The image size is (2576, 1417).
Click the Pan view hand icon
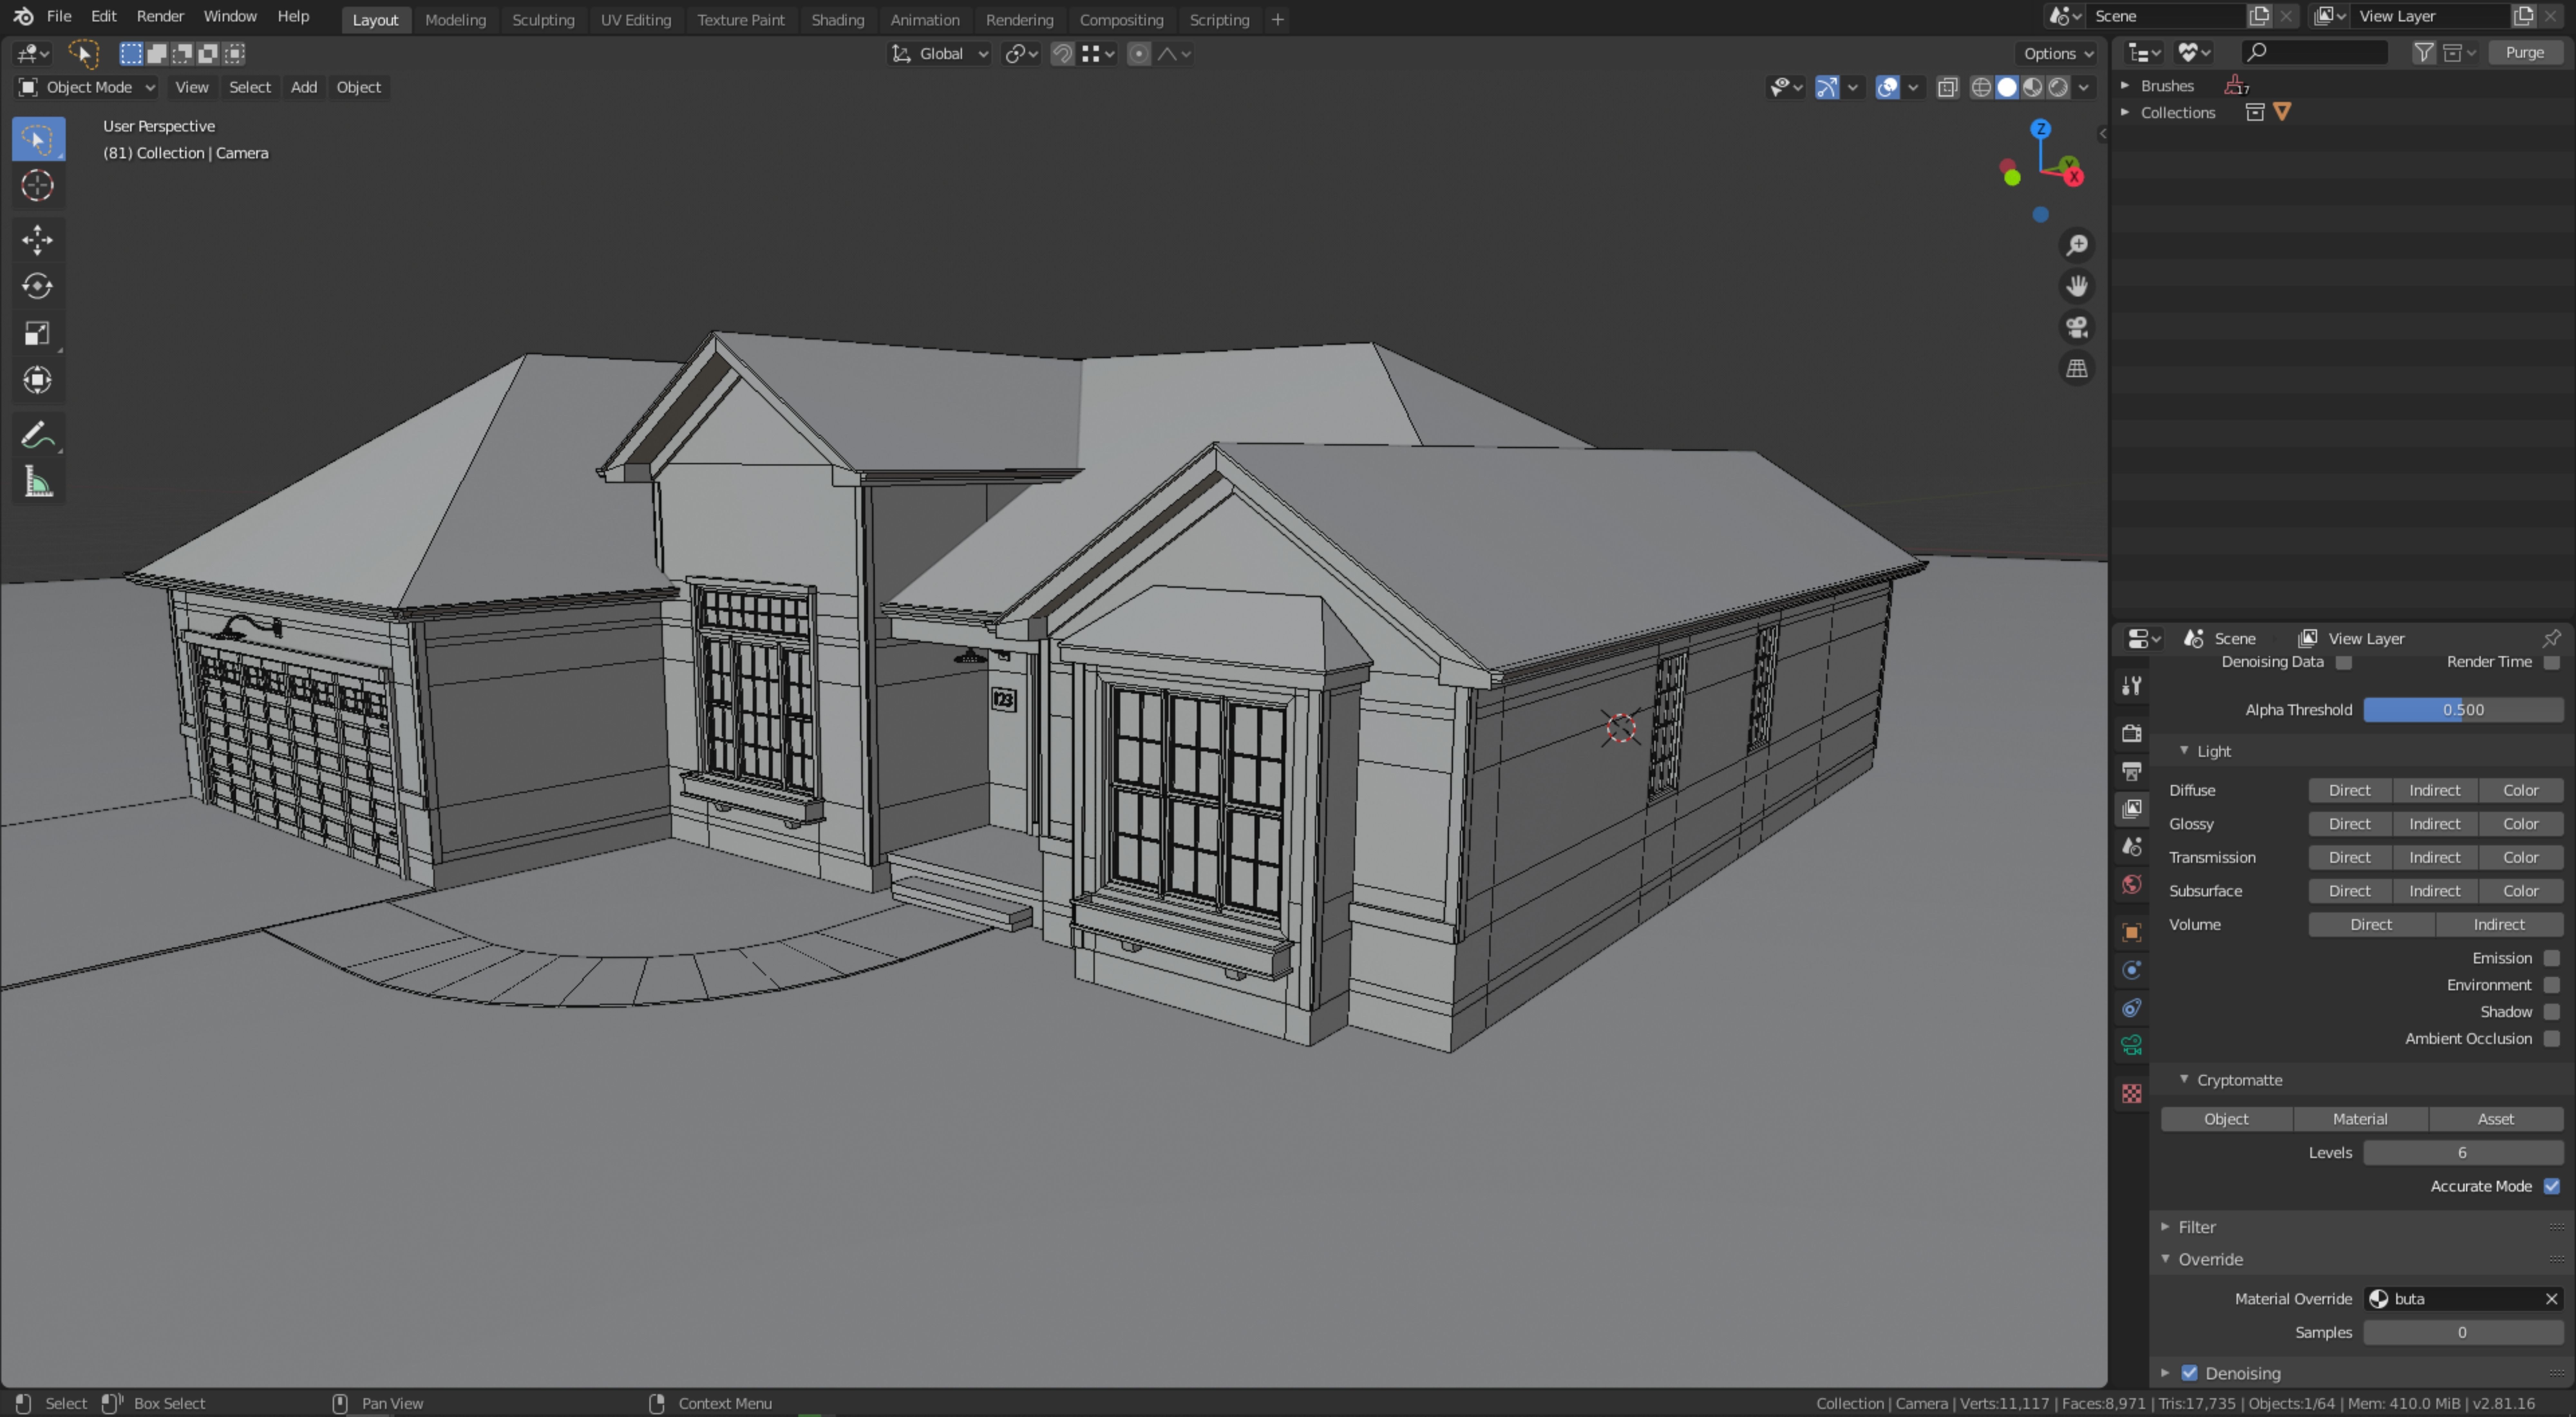pyautogui.click(x=2077, y=286)
